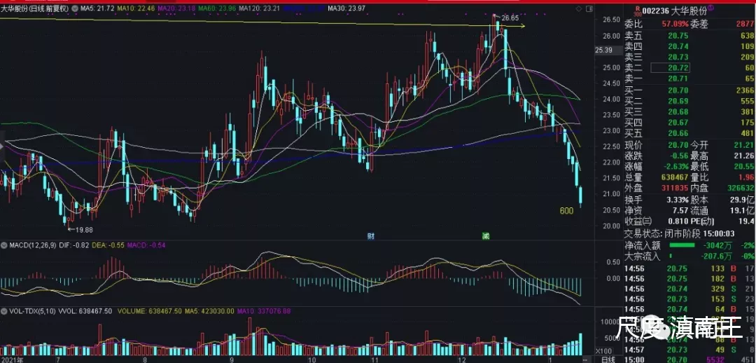
Task: Open the indicator dropdown beside 大华股份(日线 前复权)
Action: (x=73, y=9)
